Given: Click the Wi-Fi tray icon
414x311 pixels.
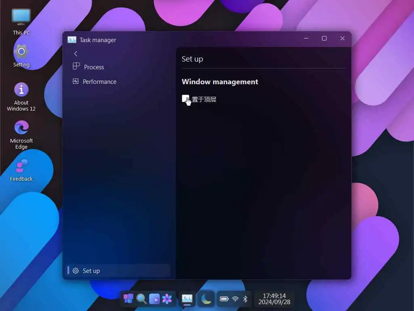Looking at the screenshot, I should (235, 299).
